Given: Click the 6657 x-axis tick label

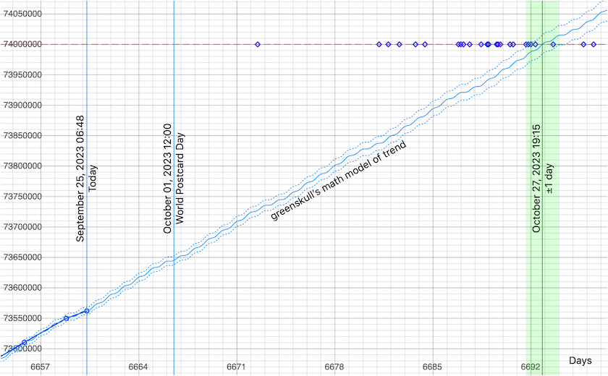Looking at the screenshot, I should tap(41, 367).
